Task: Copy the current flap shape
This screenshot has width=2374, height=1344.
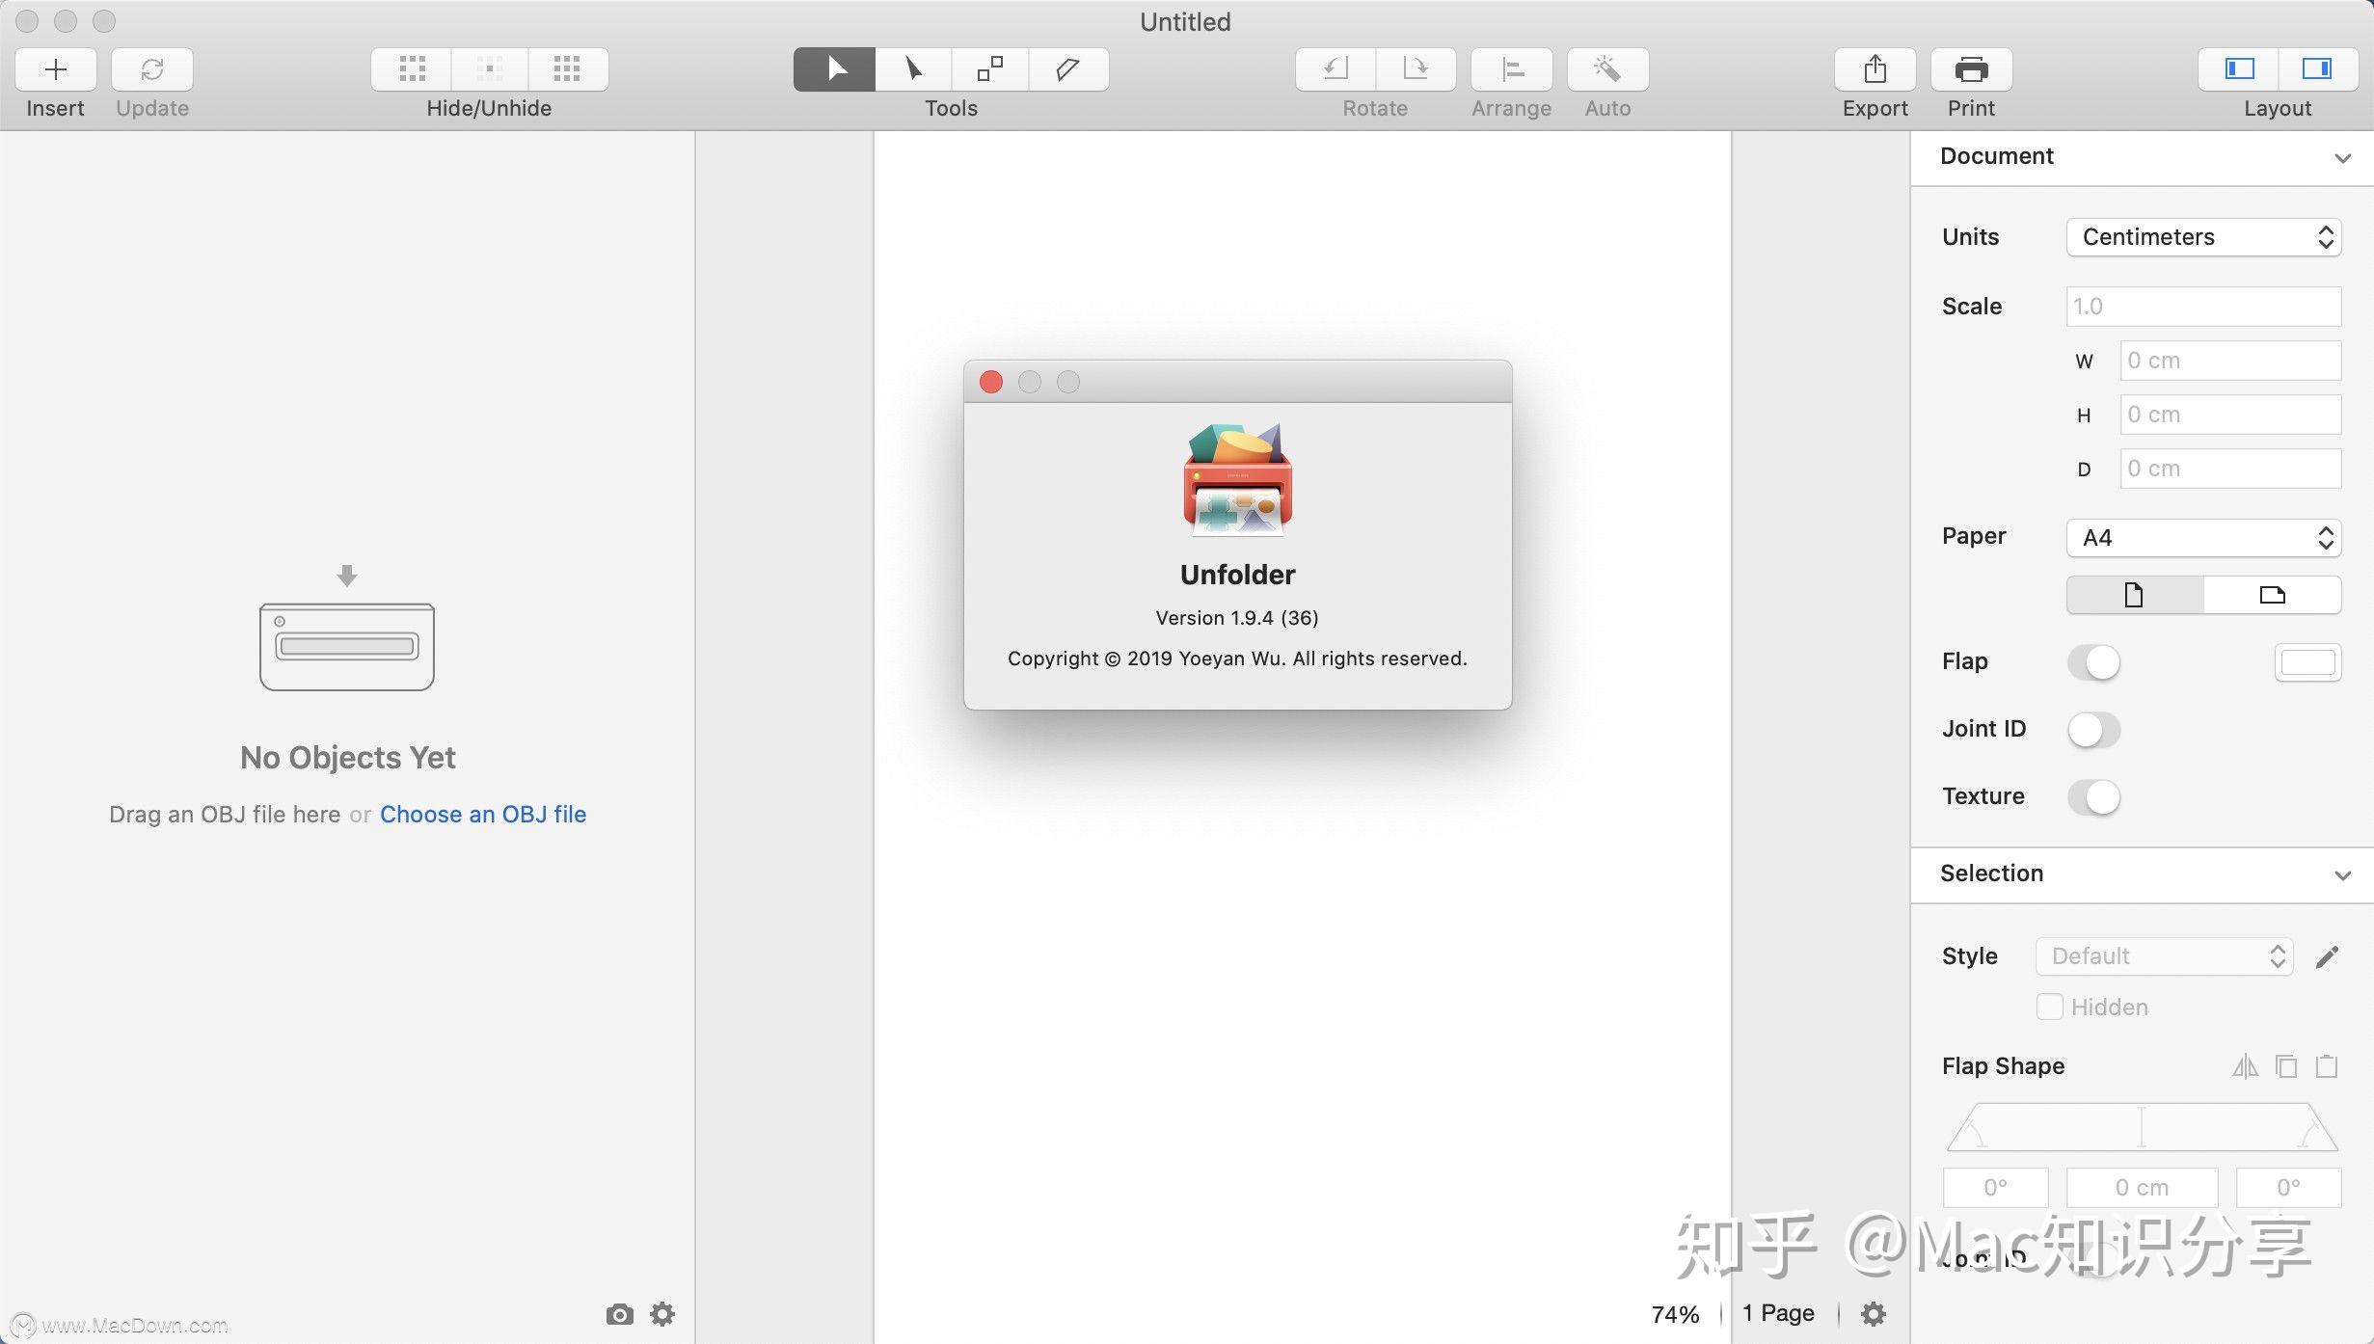Action: coord(2286,1065)
